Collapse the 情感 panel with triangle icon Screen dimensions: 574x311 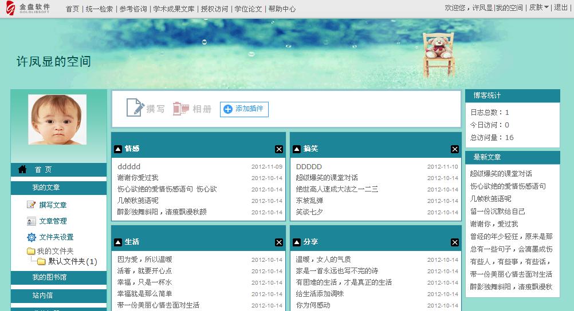(x=118, y=149)
